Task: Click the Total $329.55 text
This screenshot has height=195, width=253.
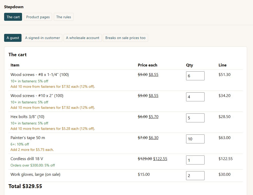Action: point(25,186)
